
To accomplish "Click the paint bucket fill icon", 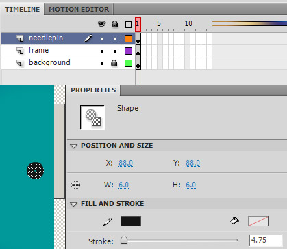I will [x=234, y=221].
